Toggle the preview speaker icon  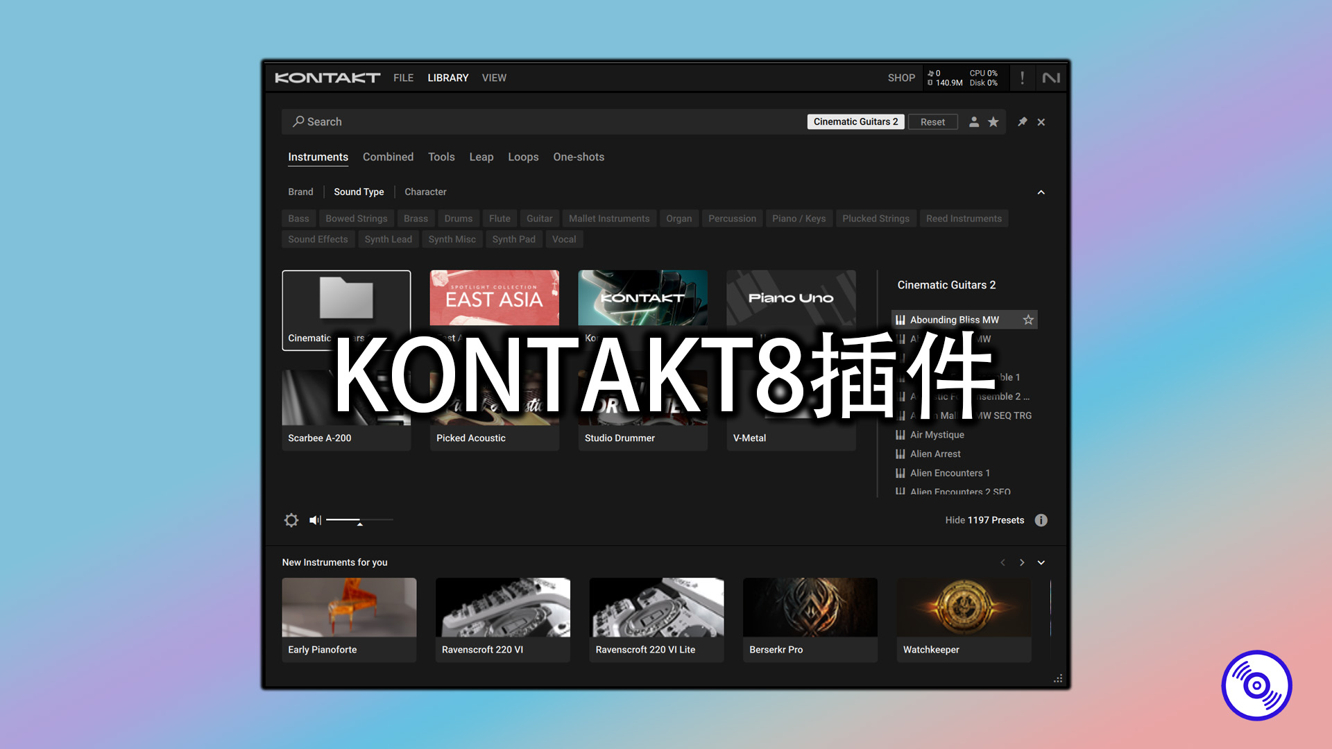316,520
